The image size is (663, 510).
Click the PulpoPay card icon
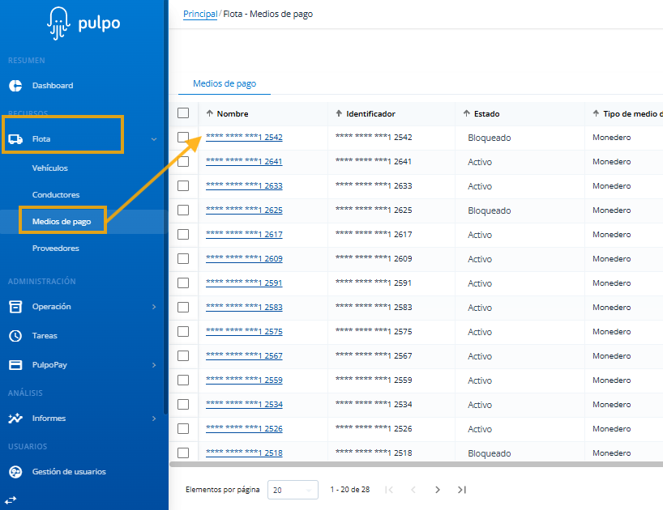(15, 365)
